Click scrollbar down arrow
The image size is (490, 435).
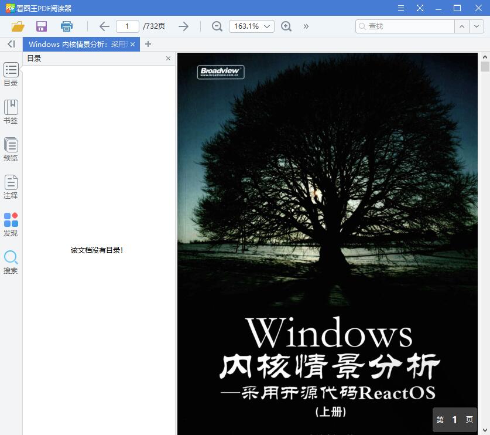point(485,430)
